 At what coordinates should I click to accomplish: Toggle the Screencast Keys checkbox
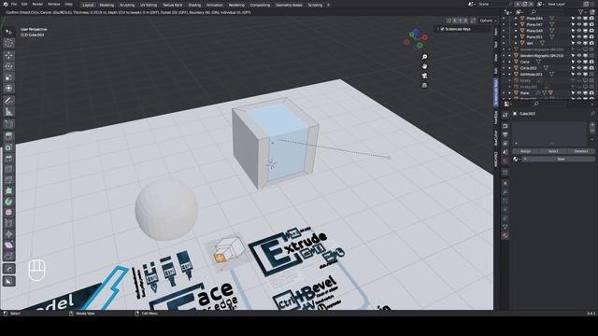click(x=442, y=29)
